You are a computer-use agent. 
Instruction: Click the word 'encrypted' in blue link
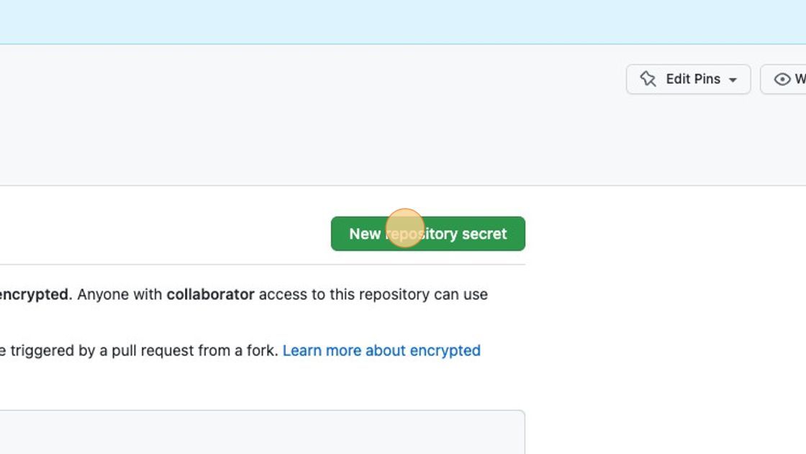tap(445, 350)
